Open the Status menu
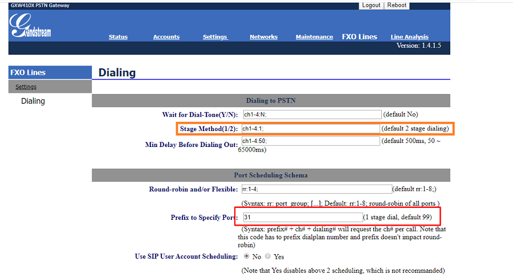513x278 pixels. coord(118,37)
